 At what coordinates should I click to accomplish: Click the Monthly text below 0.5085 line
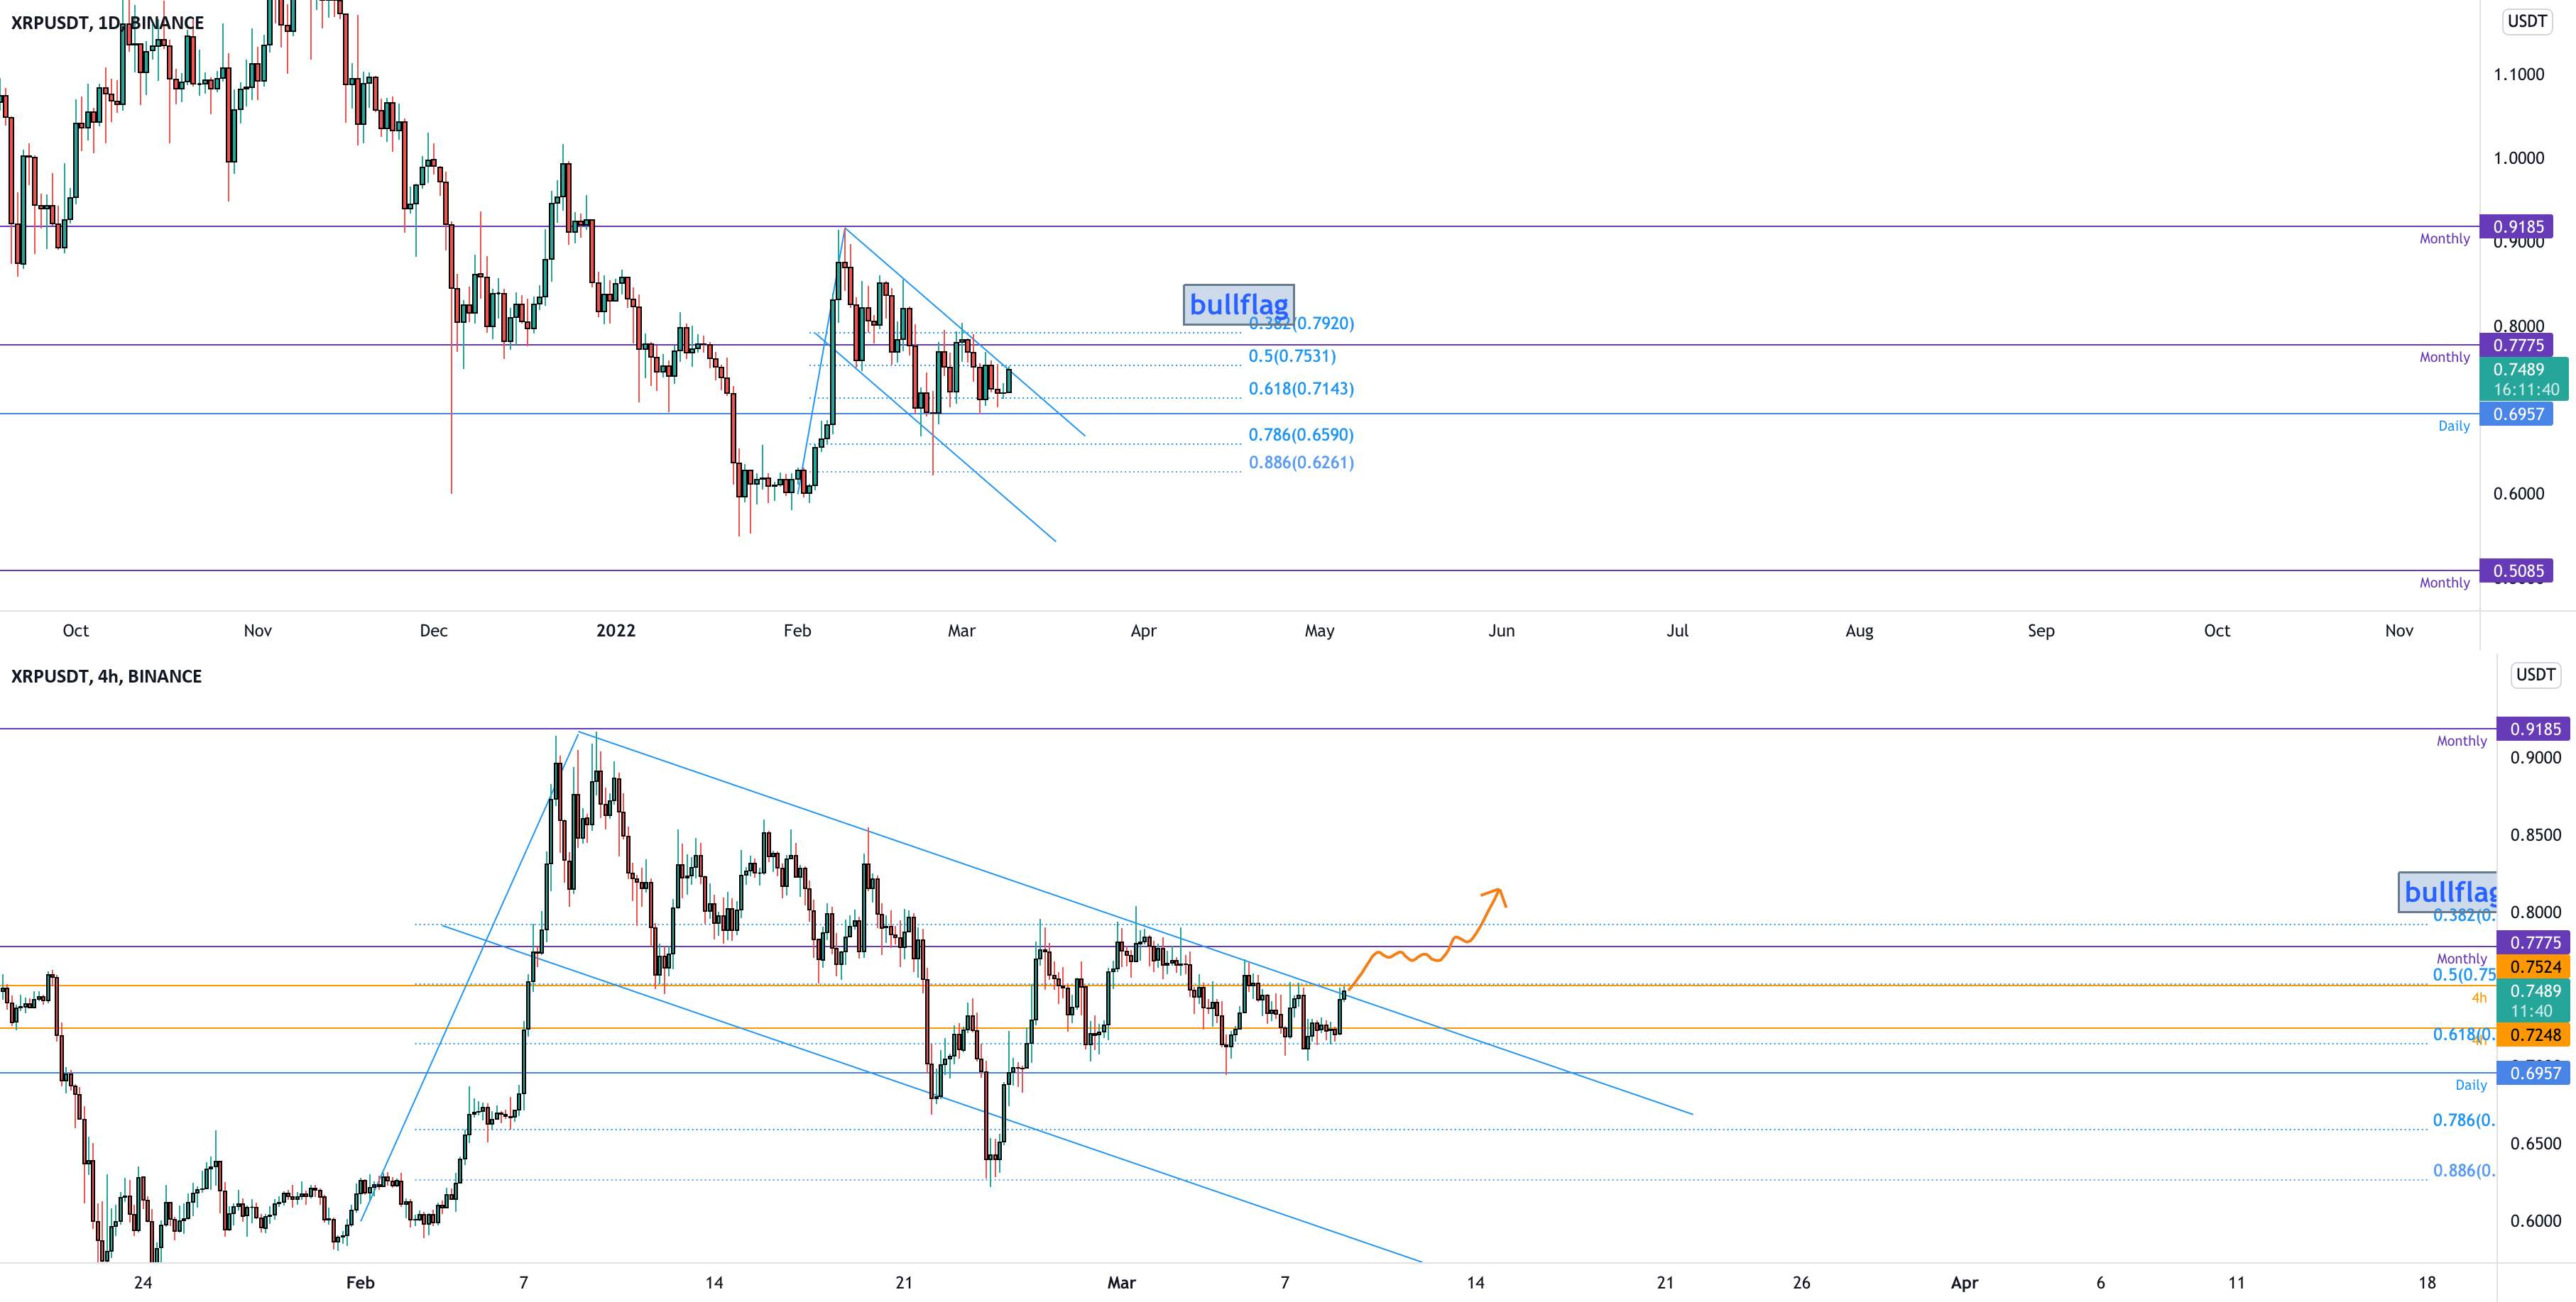[2444, 583]
